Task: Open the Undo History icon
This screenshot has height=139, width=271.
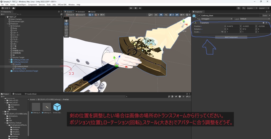Action: (x=239, y=8)
